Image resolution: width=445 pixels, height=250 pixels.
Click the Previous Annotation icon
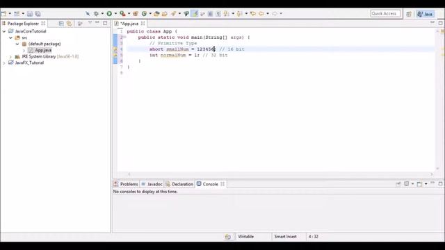(x=239, y=13)
